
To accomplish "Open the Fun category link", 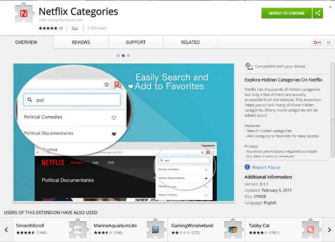I will click(75, 28).
